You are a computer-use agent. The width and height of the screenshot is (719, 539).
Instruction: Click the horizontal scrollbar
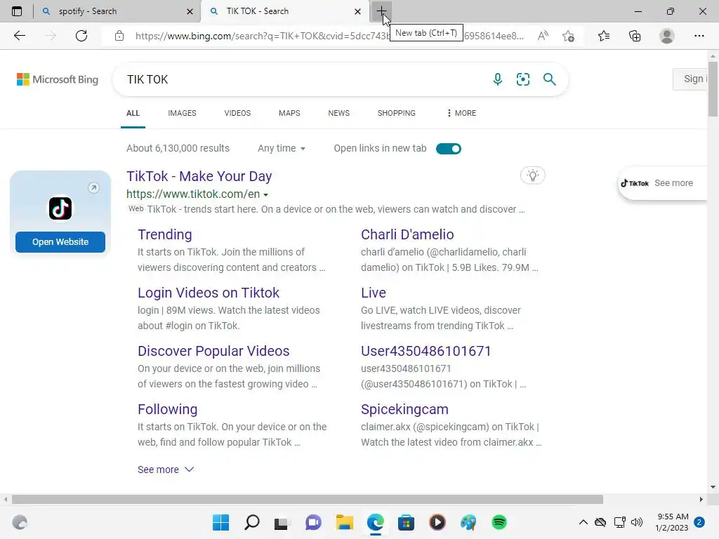point(308,499)
